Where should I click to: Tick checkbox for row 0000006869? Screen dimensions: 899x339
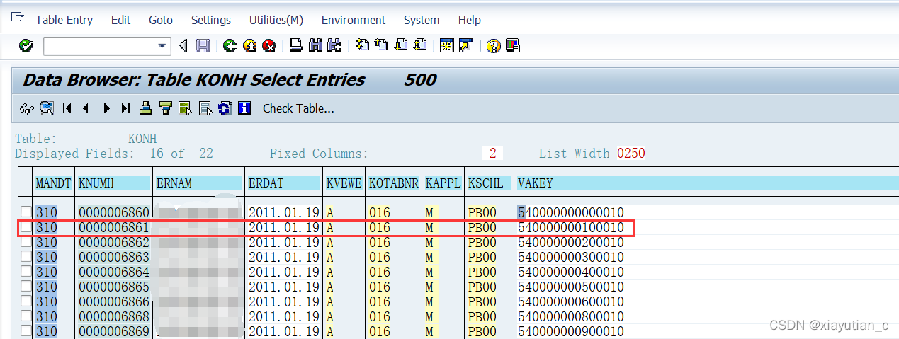[26, 331]
